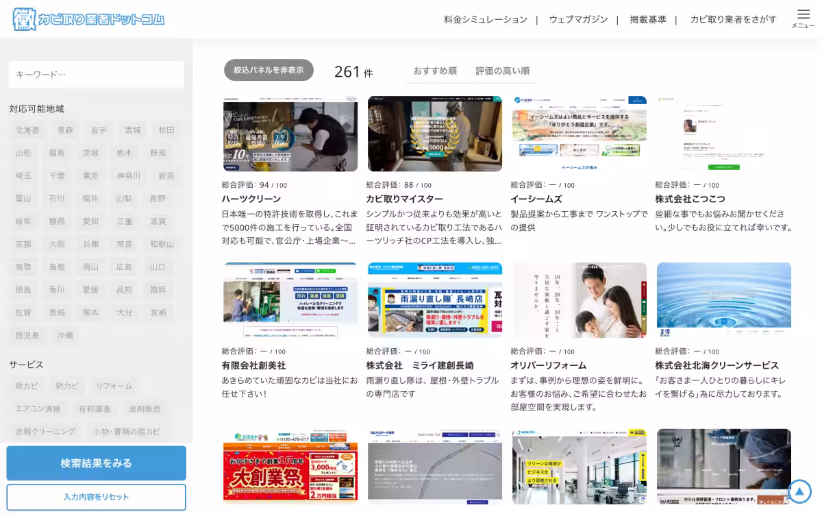Open 料金シミュレーション in the top navigation
The height and width of the screenshot is (514, 822).
[485, 19]
